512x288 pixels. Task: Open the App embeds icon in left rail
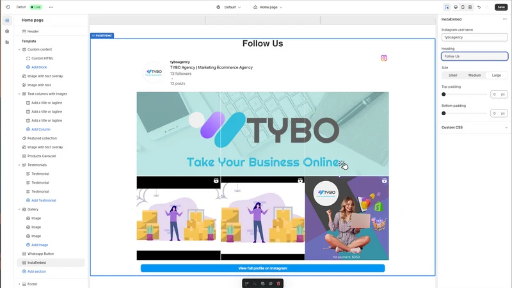(x=7, y=42)
